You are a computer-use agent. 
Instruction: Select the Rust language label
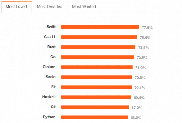[x=51, y=47]
